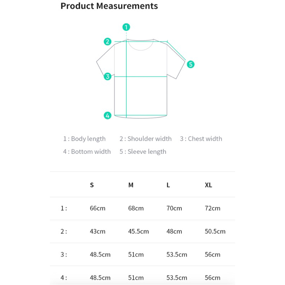Select the Bottom width legend label

pyautogui.click(x=87, y=152)
